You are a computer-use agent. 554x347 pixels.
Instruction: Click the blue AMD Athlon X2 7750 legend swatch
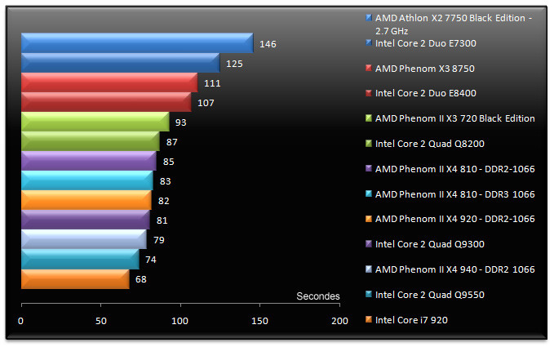369,17
